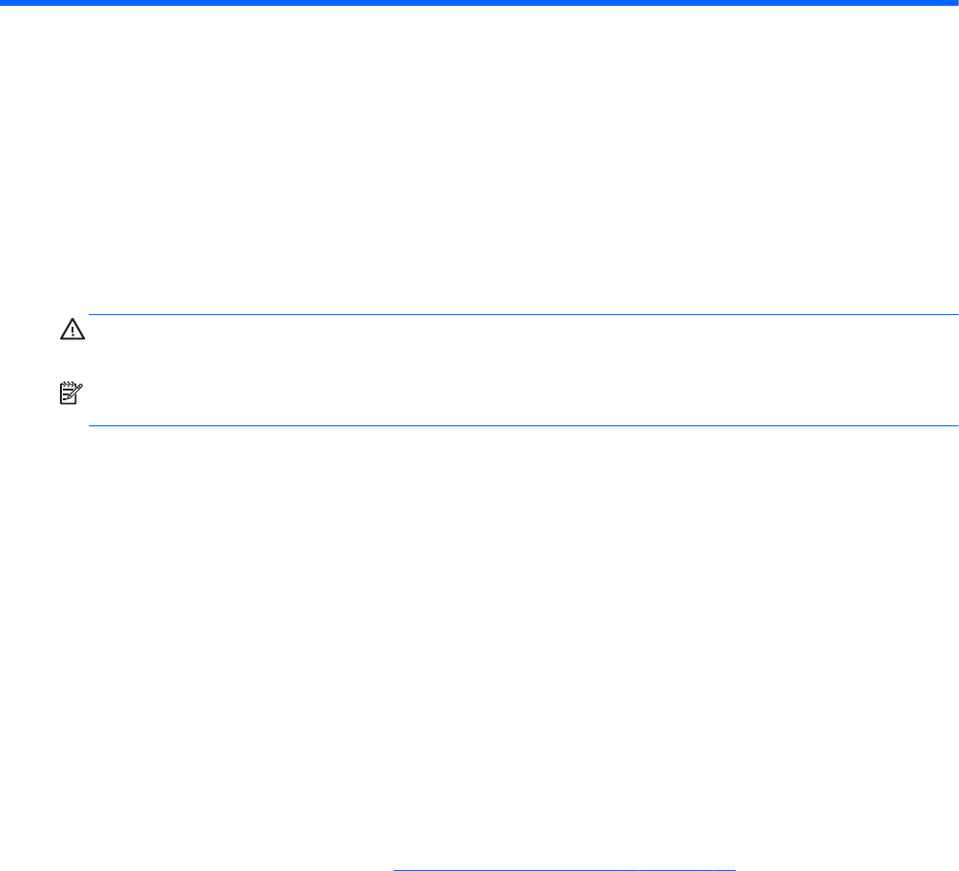
Task: Click the caution warning triangle icon
Action: pyautogui.click(x=73, y=329)
